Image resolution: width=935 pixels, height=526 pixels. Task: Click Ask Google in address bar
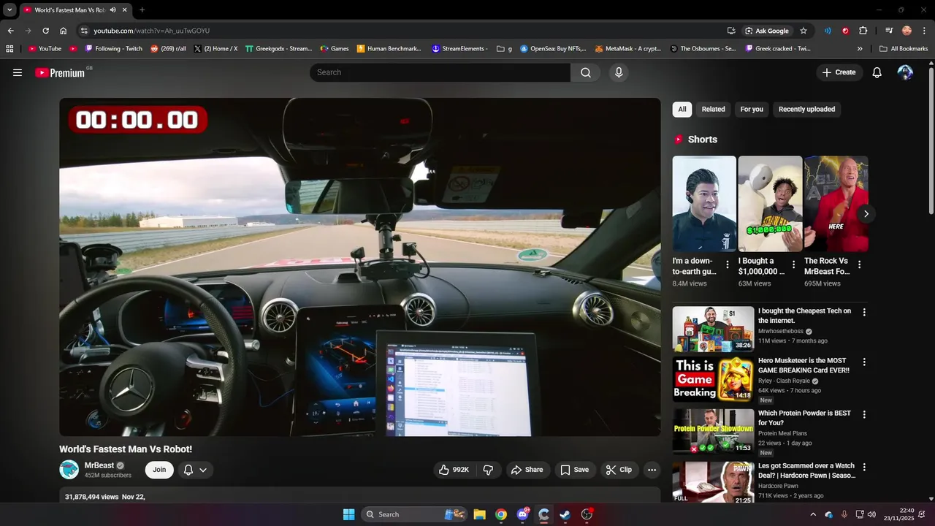[x=767, y=31]
